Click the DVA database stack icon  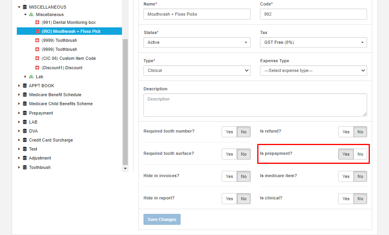24,131
